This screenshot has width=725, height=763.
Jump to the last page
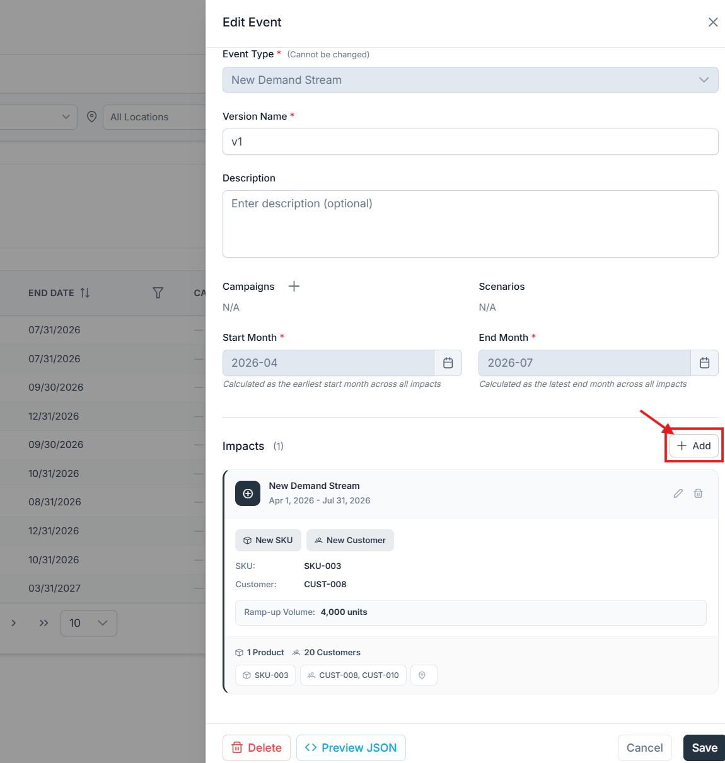[43, 623]
